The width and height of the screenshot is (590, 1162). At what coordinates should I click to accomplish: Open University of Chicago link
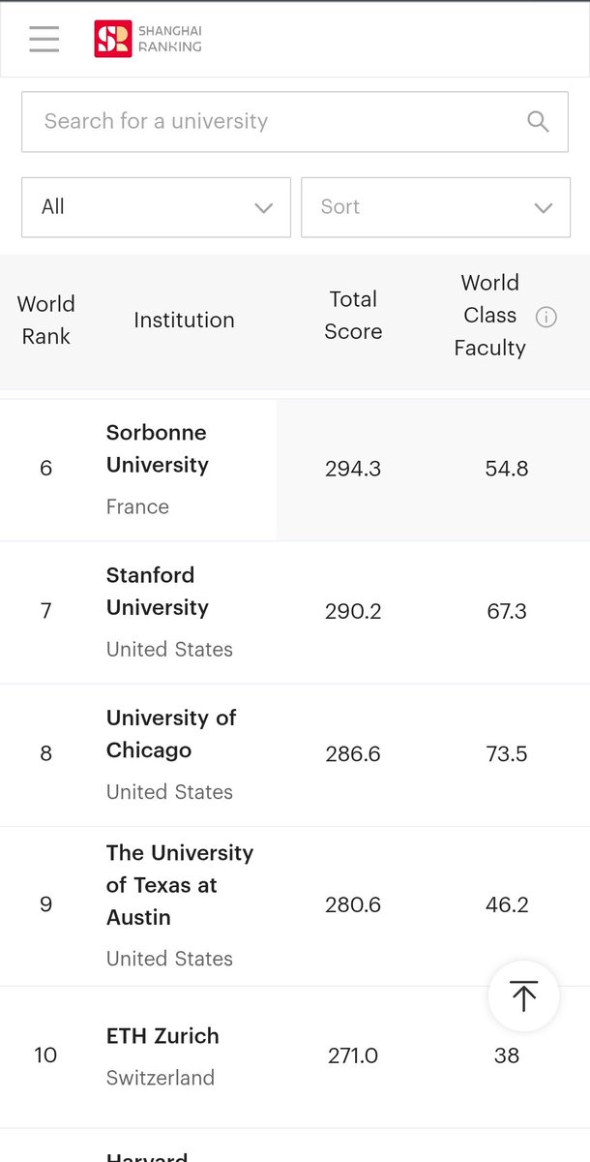click(171, 733)
